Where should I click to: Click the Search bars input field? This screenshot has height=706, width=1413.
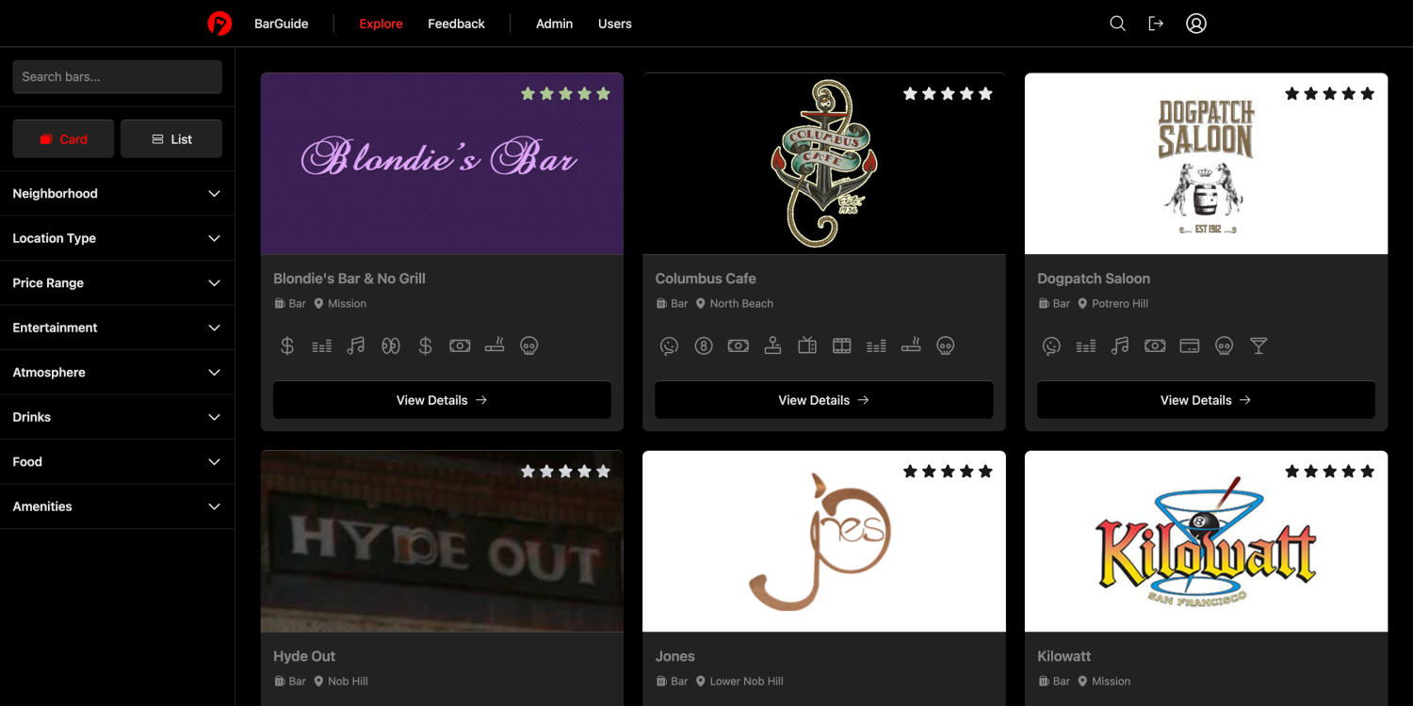pyautogui.click(x=117, y=77)
